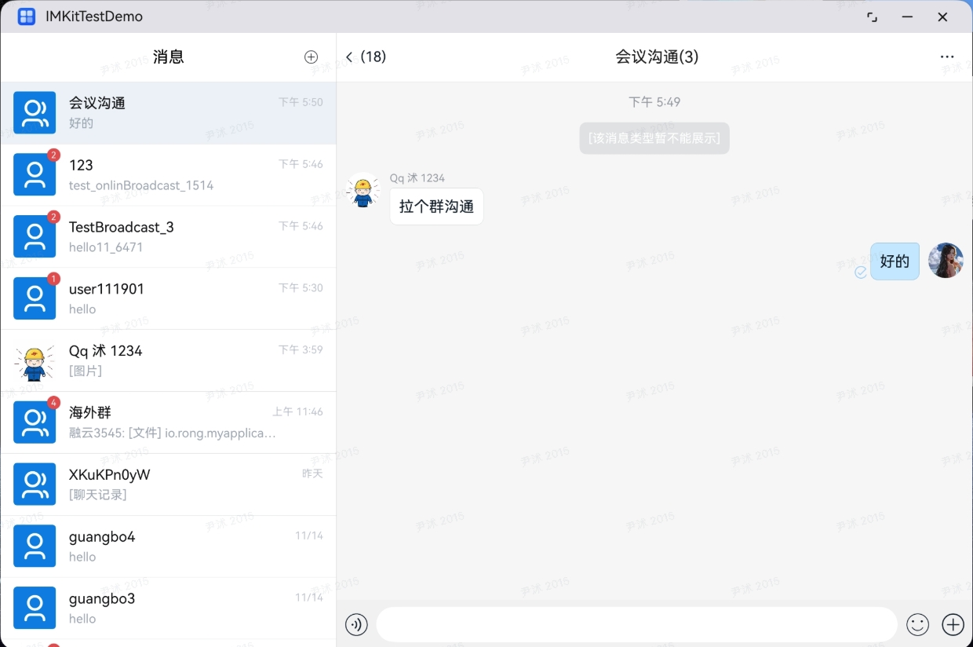Click inside the message text field
The height and width of the screenshot is (647, 973).
coord(636,624)
